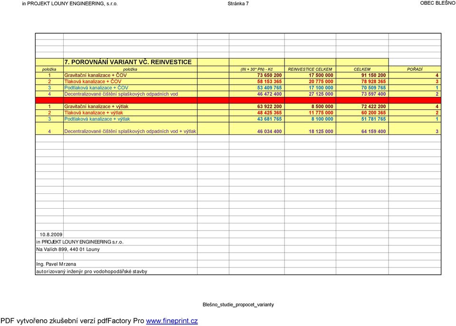Image resolution: width=456 pixels, height=326 pixels.
Task: Click total 78 928 365
Action: pos(373,82)
